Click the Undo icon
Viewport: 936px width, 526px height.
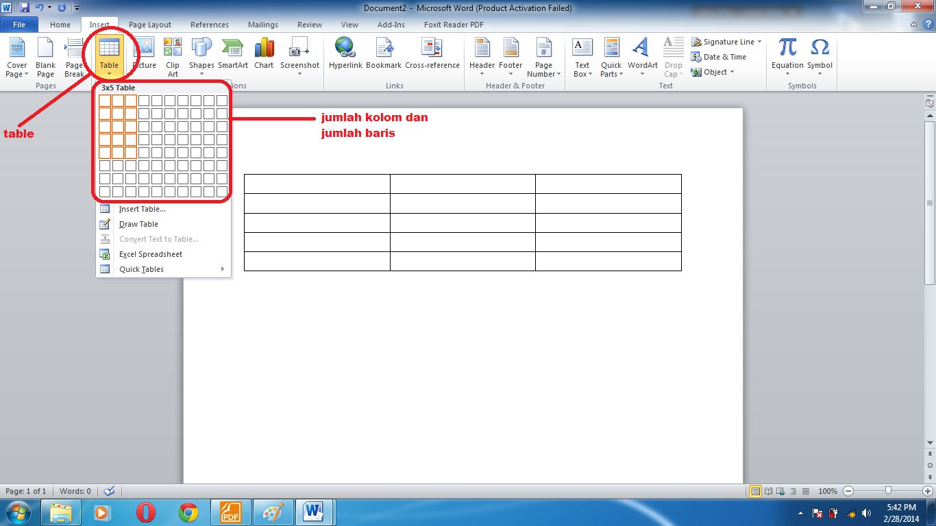pos(39,8)
